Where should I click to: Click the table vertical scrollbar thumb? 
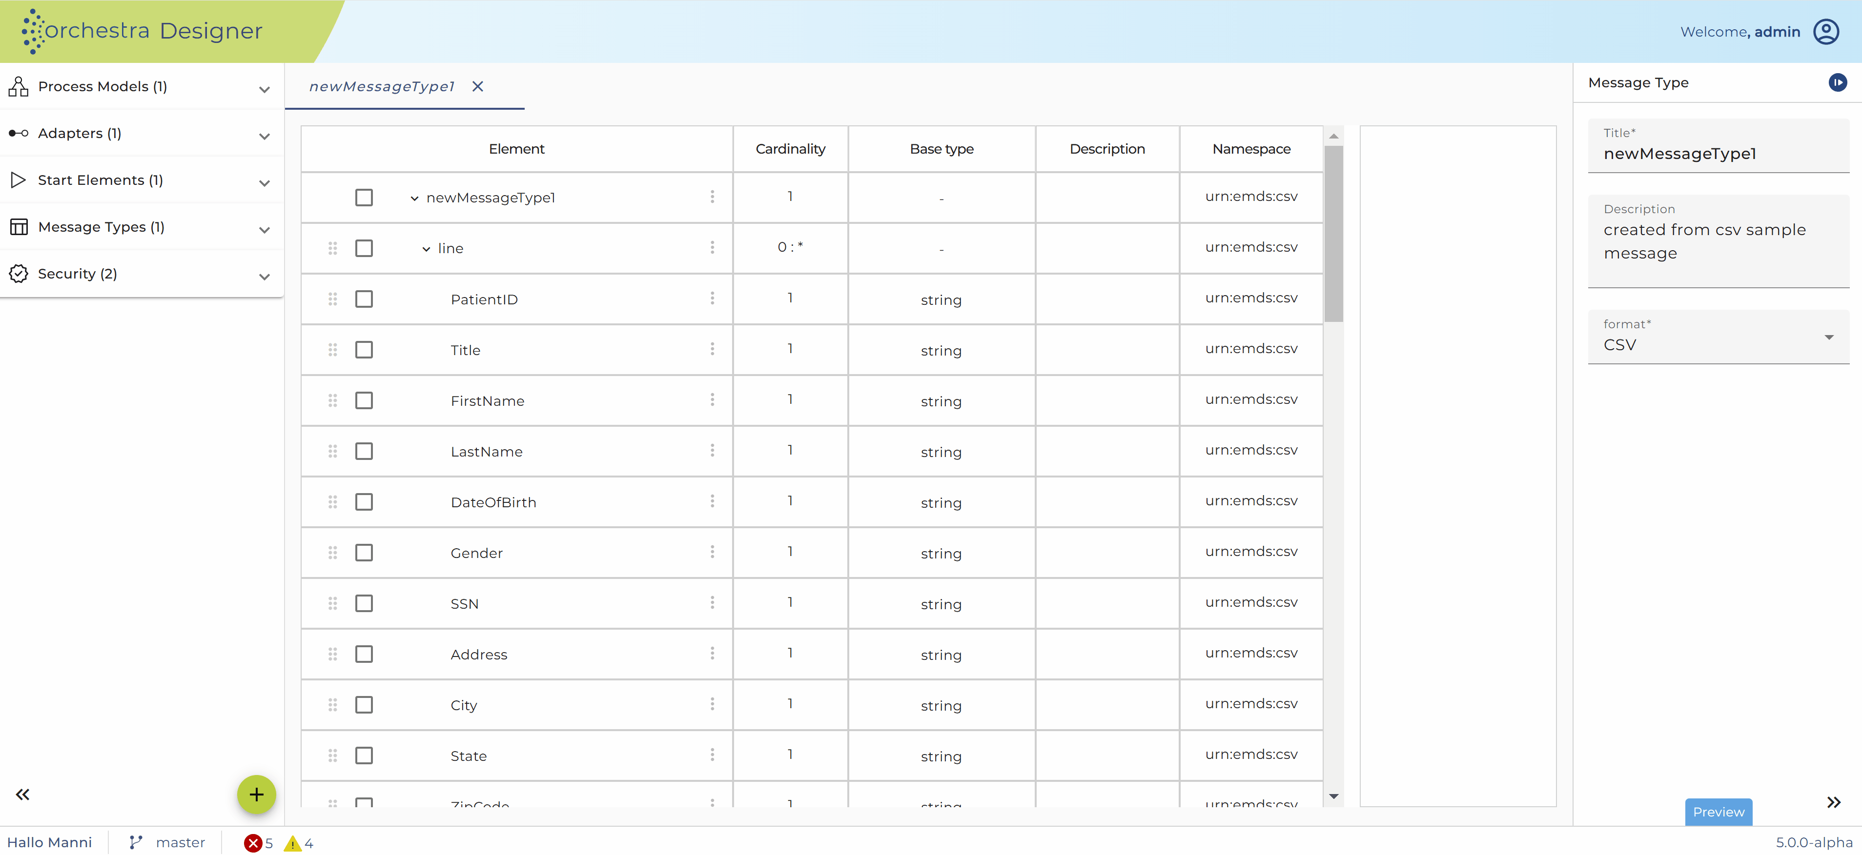click(1333, 234)
